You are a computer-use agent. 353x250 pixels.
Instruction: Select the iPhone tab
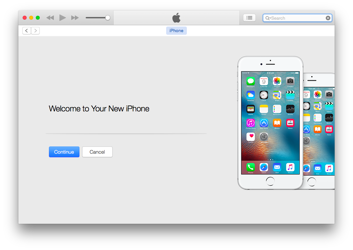(176, 30)
